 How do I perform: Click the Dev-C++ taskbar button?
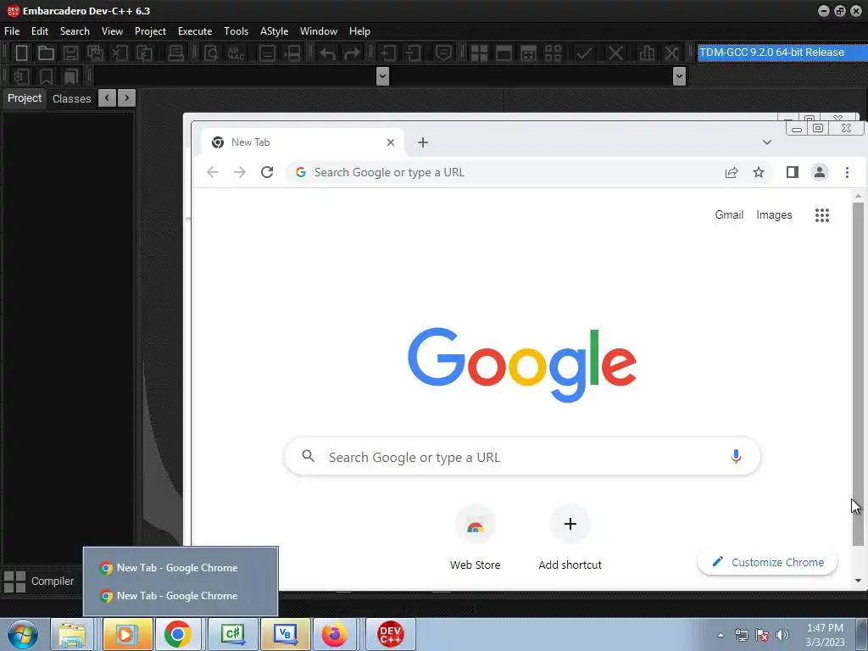pyautogui.click(x=390, y=634)
